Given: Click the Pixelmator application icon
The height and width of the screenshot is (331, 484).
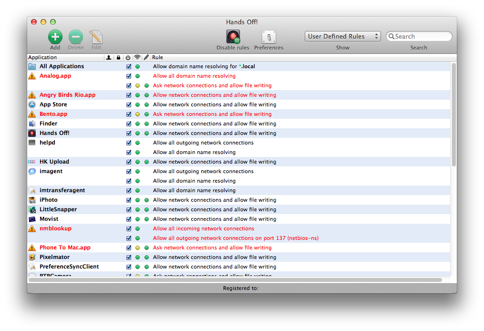Looking at the screenshot, I should pos(32,257).
